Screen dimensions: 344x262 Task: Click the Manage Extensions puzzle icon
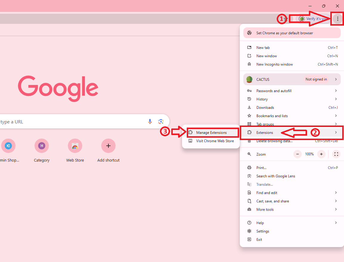tap(190, 132)
